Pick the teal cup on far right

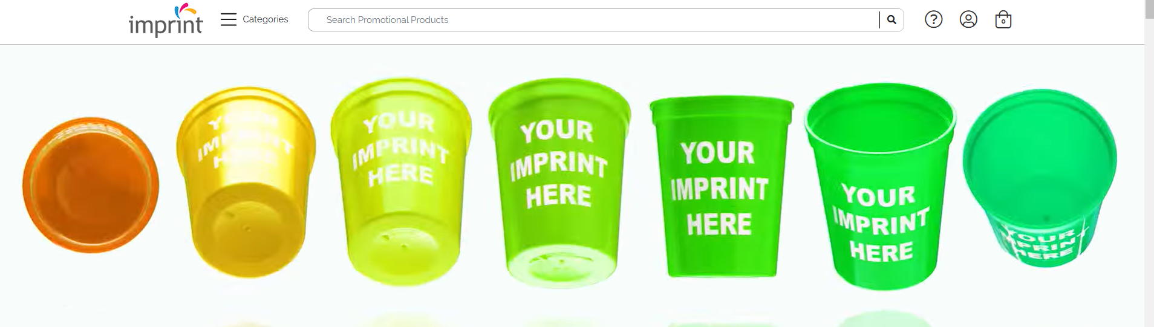coord(1040,178)
